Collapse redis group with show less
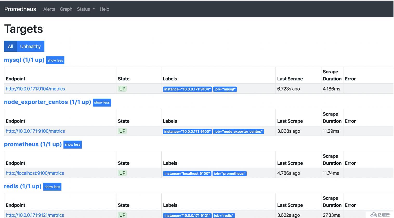Image resolution: width=394 pixels, height=218 pixels. (52, 187)
